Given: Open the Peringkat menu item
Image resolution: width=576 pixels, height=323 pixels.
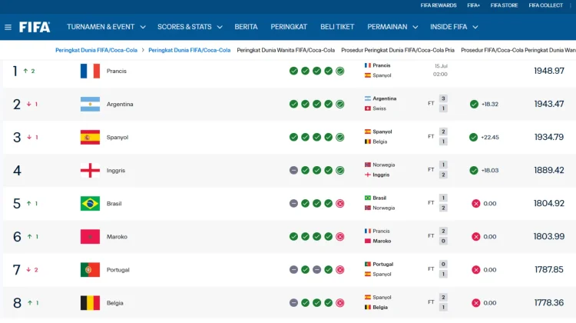Looking at the screenshot, I should click(x=289, y=27).
